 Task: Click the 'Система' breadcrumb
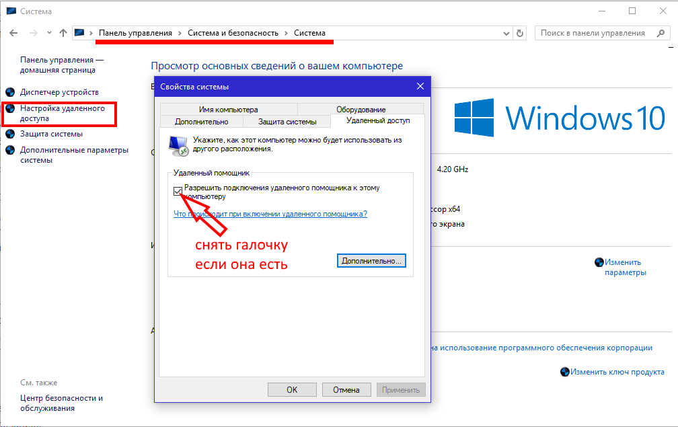coord(309,33)
